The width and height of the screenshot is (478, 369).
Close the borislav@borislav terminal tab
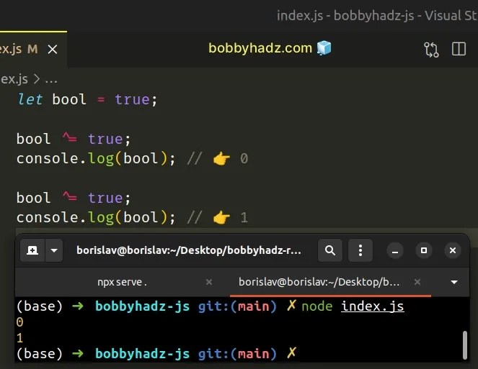417,282
